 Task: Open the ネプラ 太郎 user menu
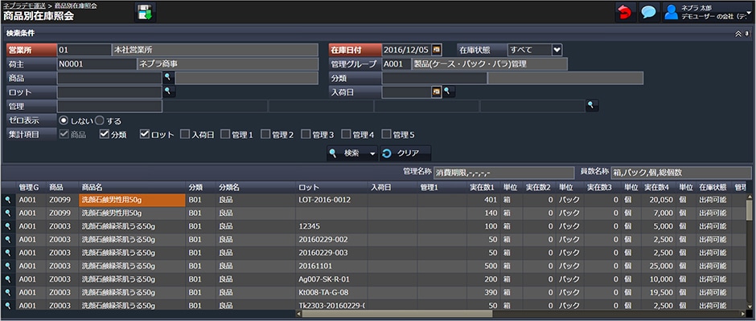pyautogui.click(x=706, y=12)
